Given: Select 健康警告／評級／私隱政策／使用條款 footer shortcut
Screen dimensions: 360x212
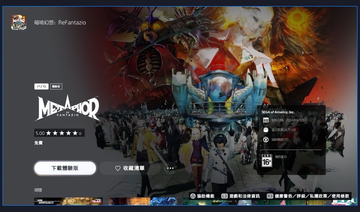Looking at the screenshot, I should (x=312, y=196).
